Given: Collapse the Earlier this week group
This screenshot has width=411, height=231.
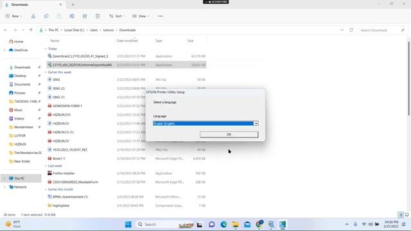Looking at the screenshot, I should [46, 73].
